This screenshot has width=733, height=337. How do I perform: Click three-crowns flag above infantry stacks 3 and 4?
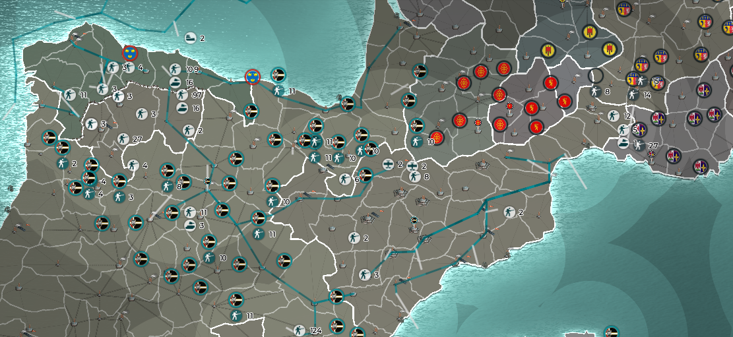tap(130, 53)
